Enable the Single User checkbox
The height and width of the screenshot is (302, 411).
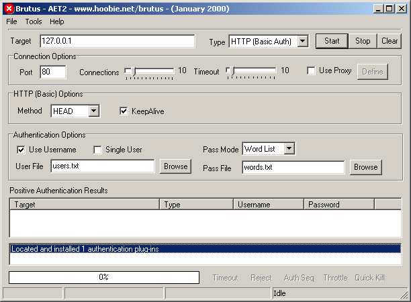pos(98,150)
